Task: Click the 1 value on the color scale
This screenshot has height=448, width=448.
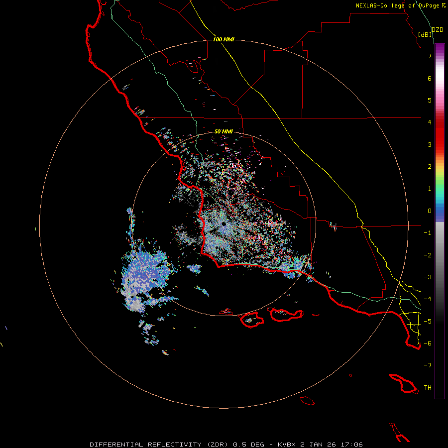Action: tap(430, 189)
